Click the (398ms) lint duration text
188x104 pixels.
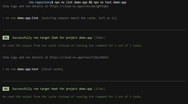pos(99,38)
